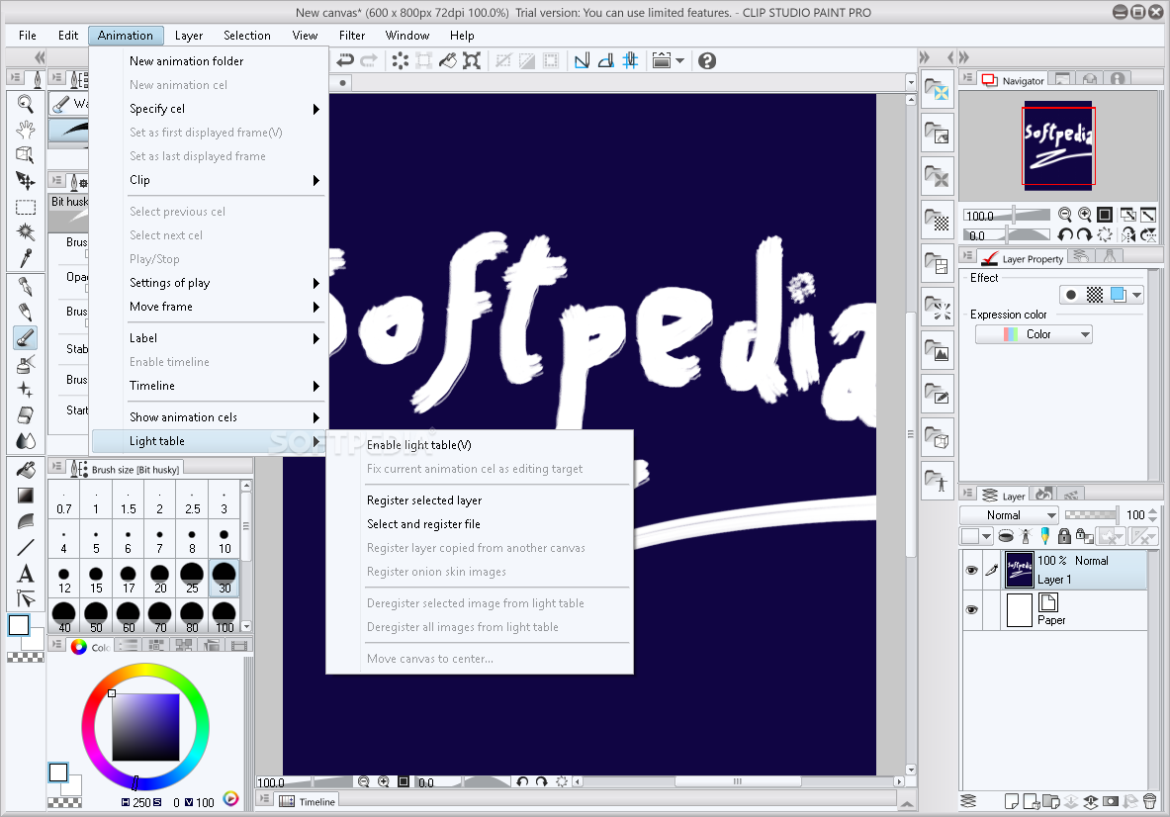The width and height of the screenshot is (1170, 817).
Task: Click the color square picker area
Action: pyautogui.click(x=145, y=727)
